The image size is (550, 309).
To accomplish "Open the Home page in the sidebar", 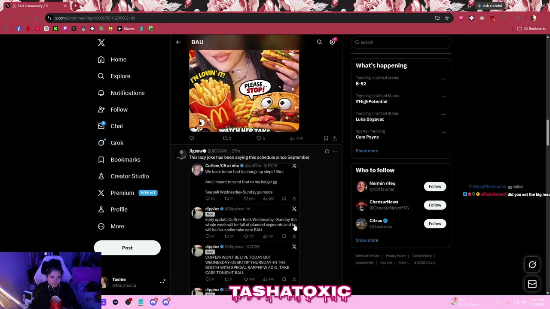I will click(x=112, y=60).
